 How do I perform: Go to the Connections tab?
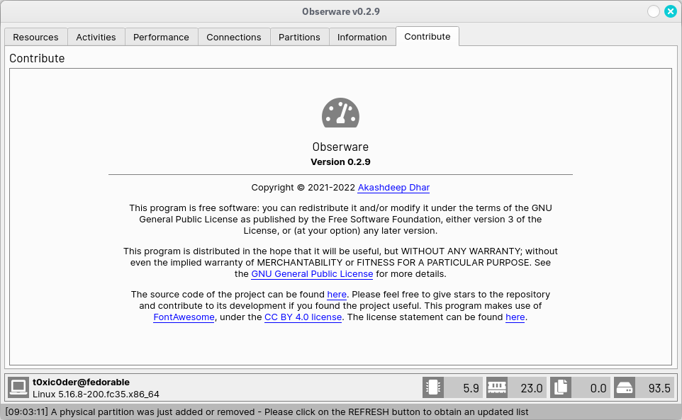[233, 37]
